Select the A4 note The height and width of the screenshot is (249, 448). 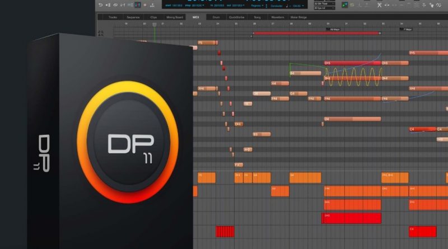(280, 83)
